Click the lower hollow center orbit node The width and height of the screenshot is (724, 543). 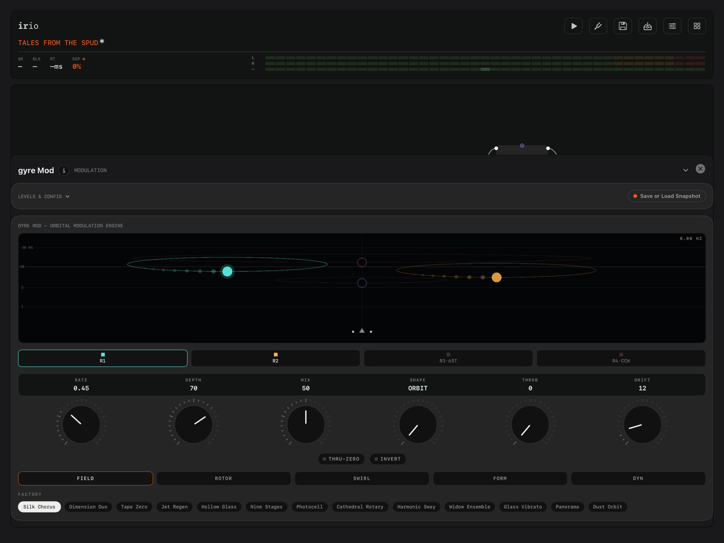pos(362,283)
